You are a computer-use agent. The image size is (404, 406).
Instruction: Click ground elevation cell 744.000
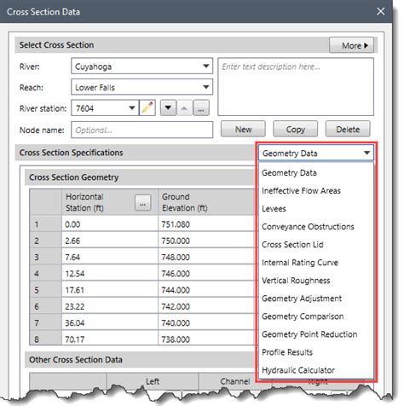[206, 290]
